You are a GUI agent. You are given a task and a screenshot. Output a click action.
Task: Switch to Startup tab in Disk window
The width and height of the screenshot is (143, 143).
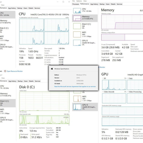(20, 81)
